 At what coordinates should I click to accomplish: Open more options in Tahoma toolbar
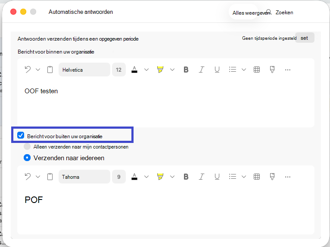(x=287, y=177)
